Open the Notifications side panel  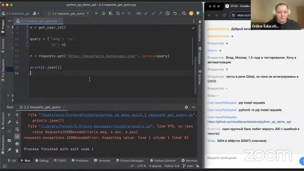click(199, 31)
